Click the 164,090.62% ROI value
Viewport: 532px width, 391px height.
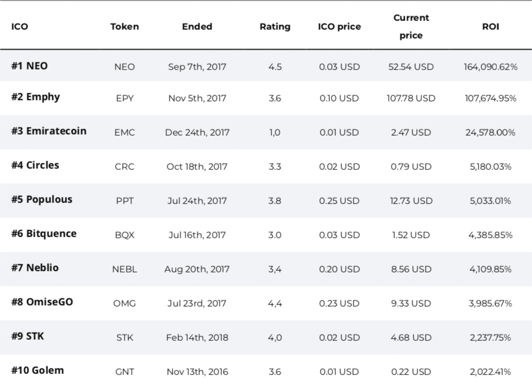490,67
